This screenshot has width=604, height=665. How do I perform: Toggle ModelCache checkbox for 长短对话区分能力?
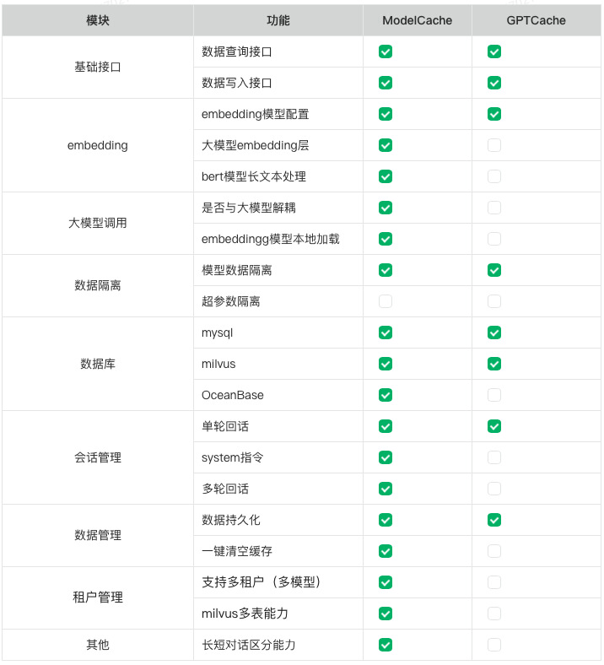(x=386, y=645)
